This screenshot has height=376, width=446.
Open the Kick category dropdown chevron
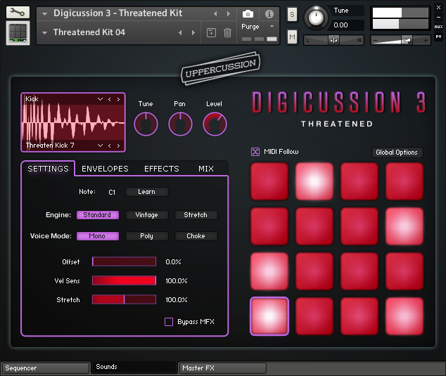pyautogui.click(x=100, y=99)
